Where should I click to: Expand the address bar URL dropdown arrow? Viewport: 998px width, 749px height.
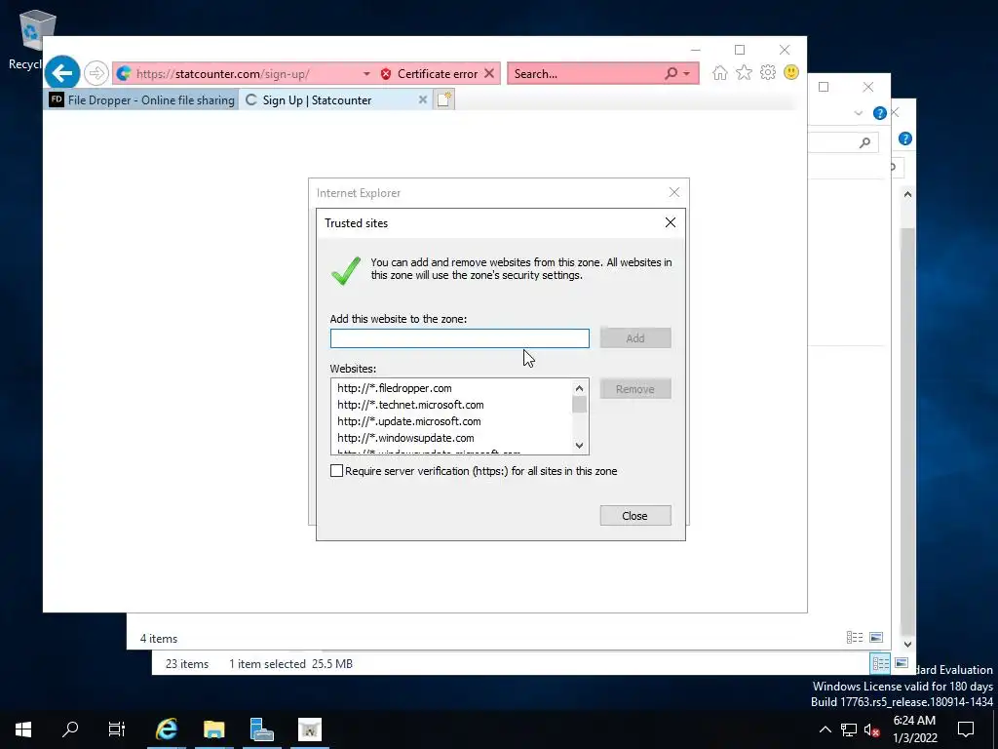366,74
